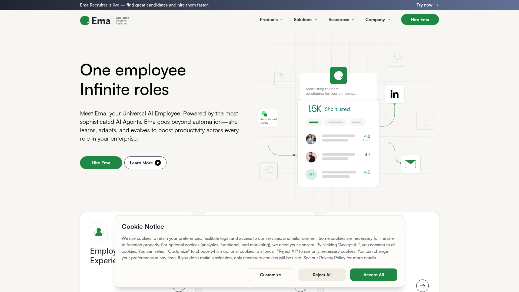
Task: Open the Solutions dropdown in the navbar
Action: (x=306, y=19)
